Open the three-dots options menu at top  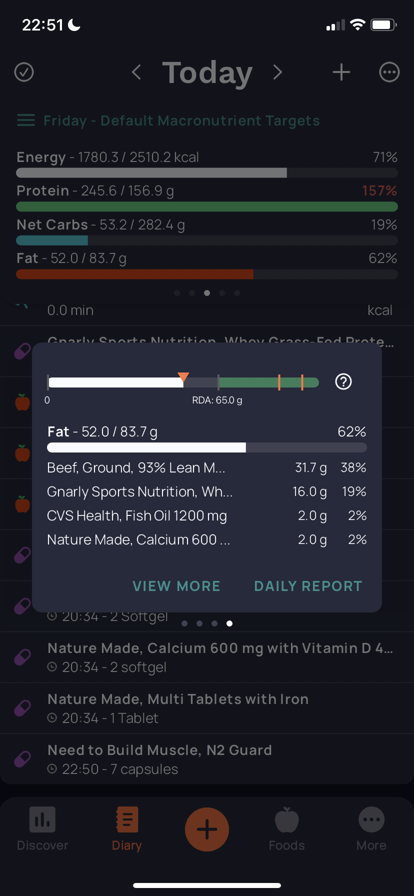(389, 72)
